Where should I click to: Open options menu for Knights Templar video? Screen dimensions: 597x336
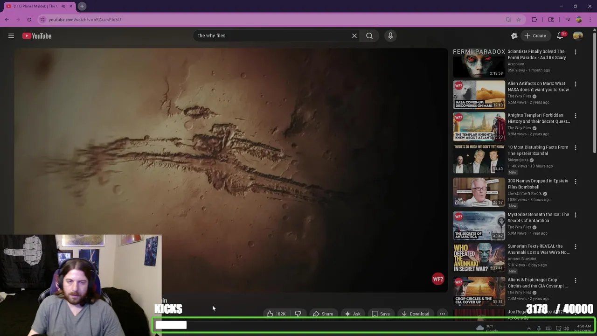576,116
